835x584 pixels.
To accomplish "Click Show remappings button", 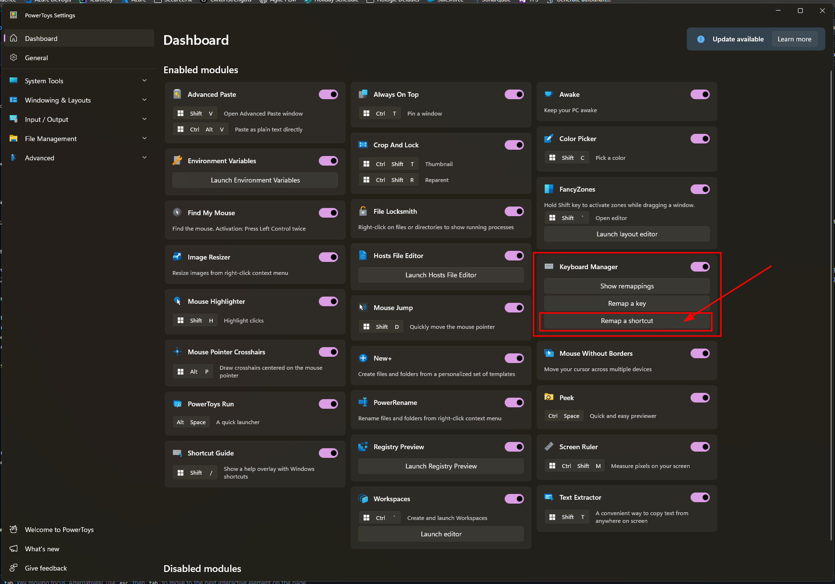I will 627,286.
